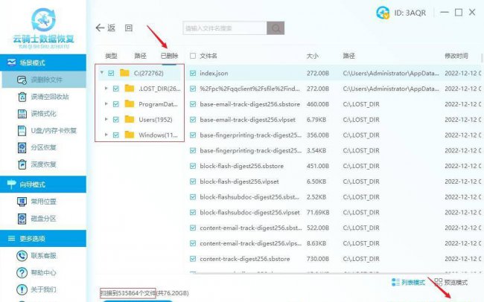Click the 云骑士数据恢复 logo

coord(43,28)
